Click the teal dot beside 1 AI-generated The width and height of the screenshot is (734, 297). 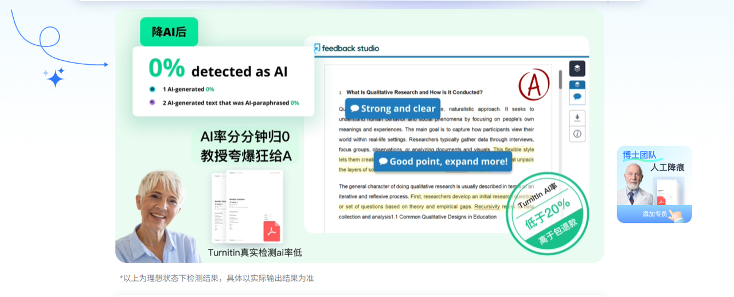coord(152,89)
